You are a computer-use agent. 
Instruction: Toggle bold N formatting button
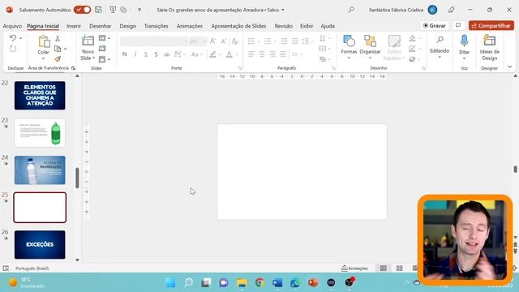(x=124, y=54)
